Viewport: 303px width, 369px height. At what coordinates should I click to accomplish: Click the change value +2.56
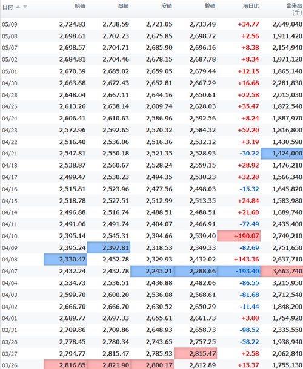click(250, 36)
